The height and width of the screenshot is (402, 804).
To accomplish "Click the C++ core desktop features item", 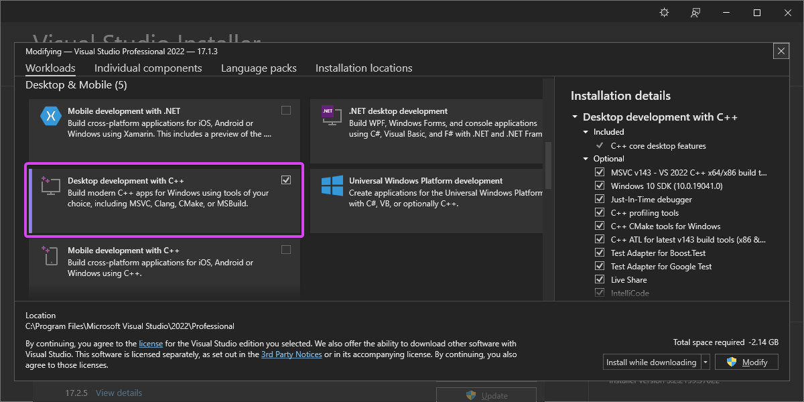I will click(658, 145).
